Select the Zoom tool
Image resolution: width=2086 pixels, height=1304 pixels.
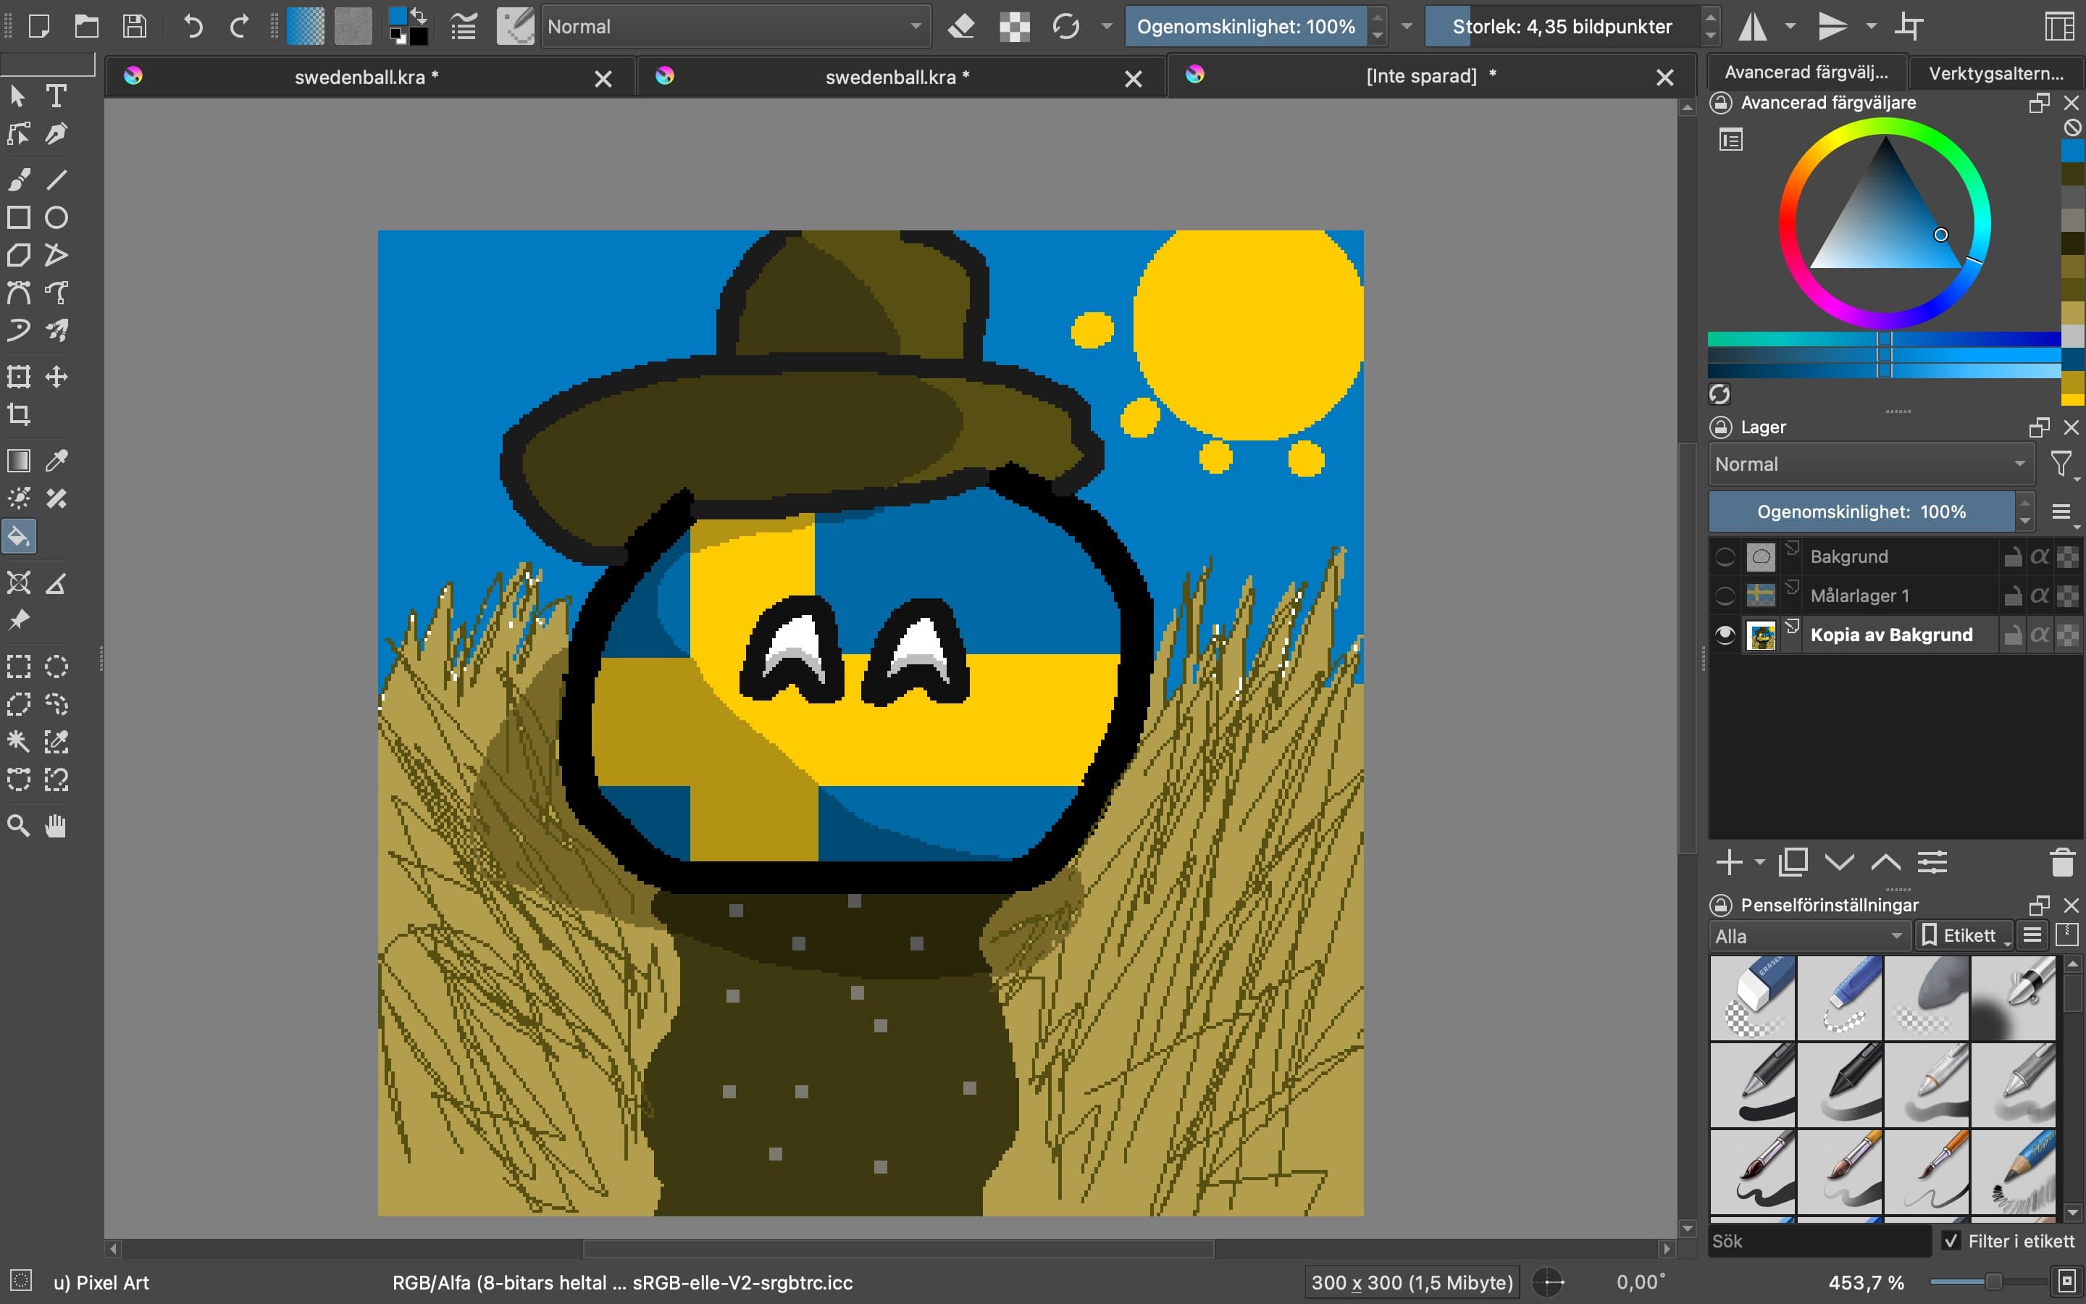click(19, 826)
